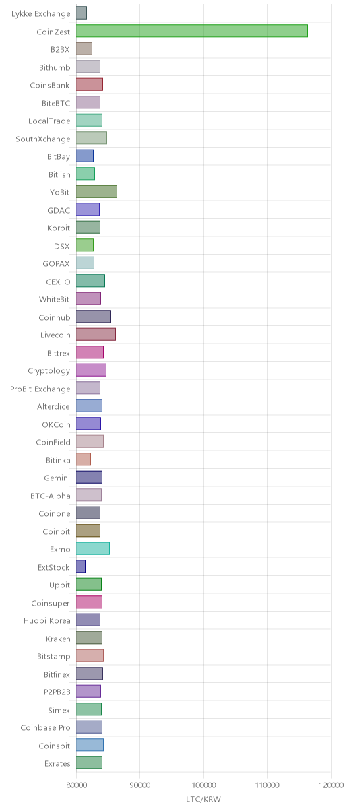
Task: Select the Exrates bar at bottom
Action: coord(89,763)
